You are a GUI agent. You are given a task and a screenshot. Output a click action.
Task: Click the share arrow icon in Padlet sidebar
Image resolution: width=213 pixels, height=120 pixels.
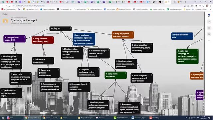click(x=209, y=22)
